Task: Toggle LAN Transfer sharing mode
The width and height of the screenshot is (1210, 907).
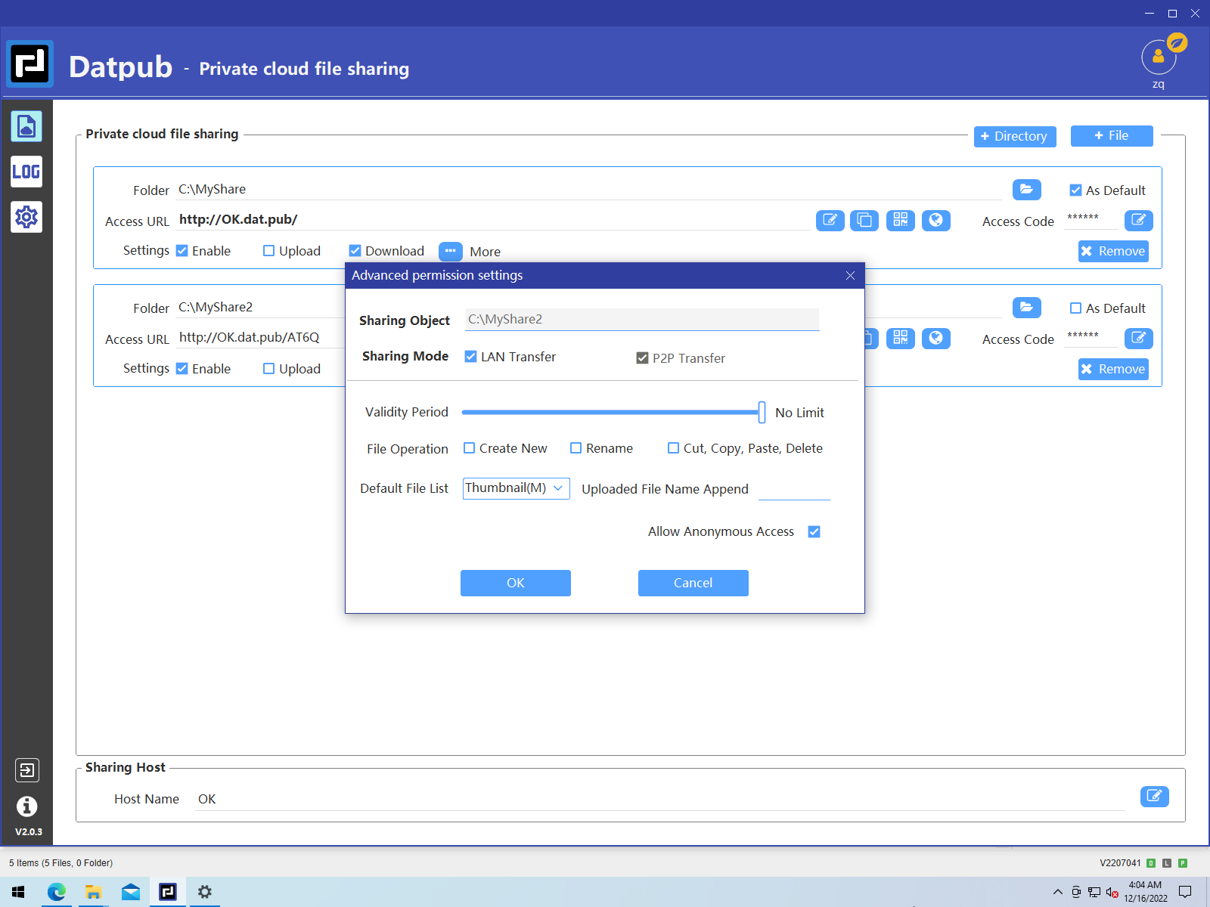Action: 470,357
